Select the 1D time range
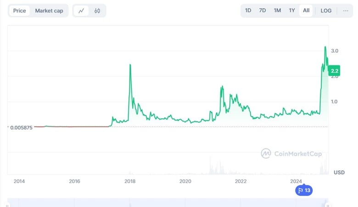The height and width of the screenshot is (207, 358). pyautogui.click(x=248, y=11)
